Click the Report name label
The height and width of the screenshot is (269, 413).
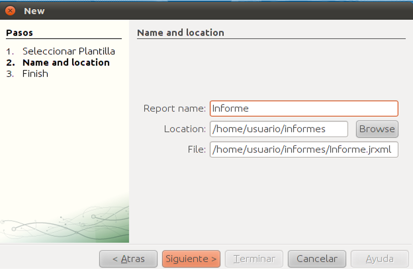[x=174, y=109]
